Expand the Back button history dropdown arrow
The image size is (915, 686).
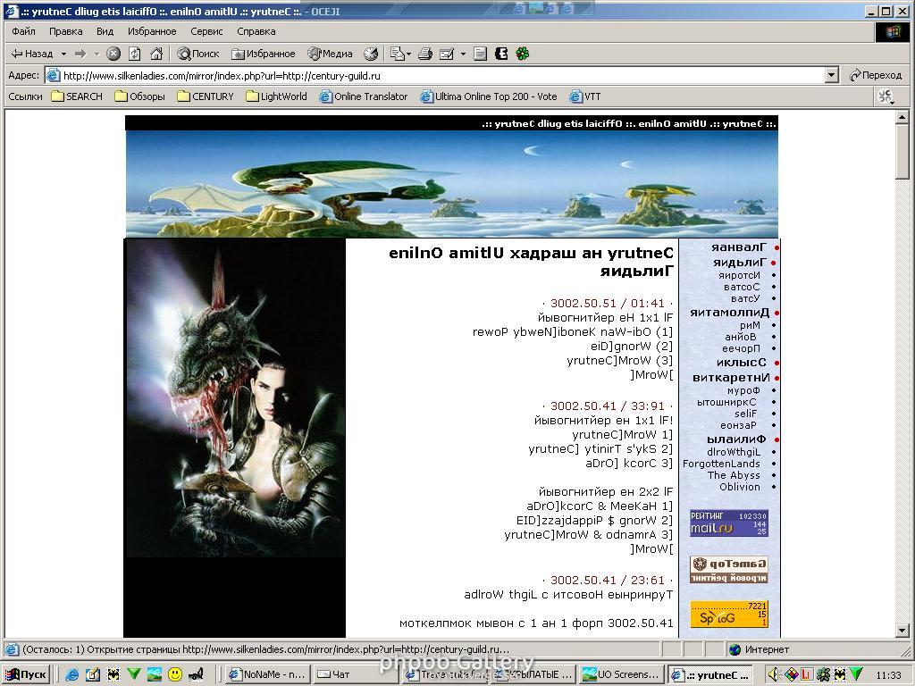click(63, 54)
